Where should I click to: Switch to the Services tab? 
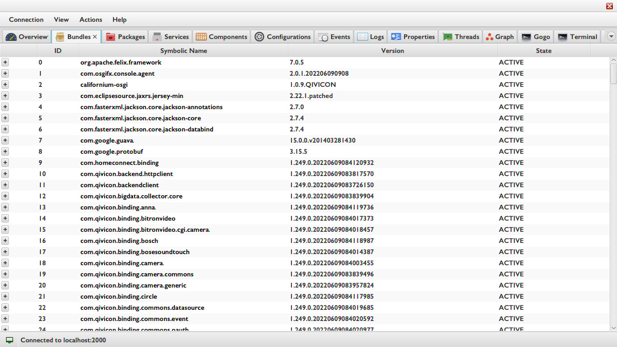[x=171, y=37]
